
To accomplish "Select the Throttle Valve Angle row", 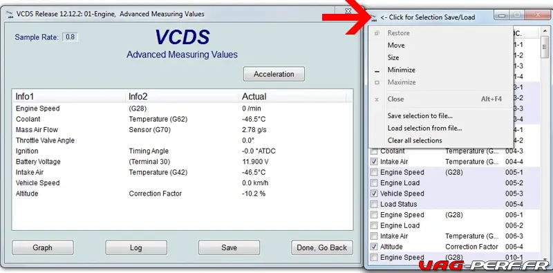I will tap(182, 140).
